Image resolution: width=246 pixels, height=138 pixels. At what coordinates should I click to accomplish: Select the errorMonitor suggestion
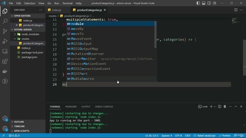[110, 59]
